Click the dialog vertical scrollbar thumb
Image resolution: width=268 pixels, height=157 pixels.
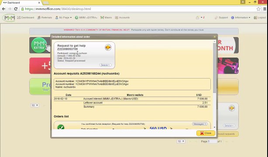pos(214,68)
